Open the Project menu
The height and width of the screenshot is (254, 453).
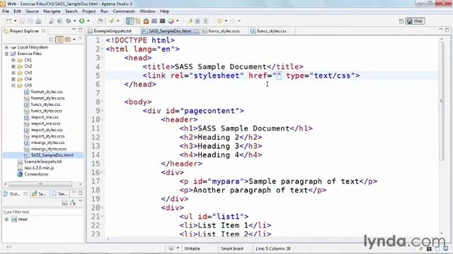point(88,11)
